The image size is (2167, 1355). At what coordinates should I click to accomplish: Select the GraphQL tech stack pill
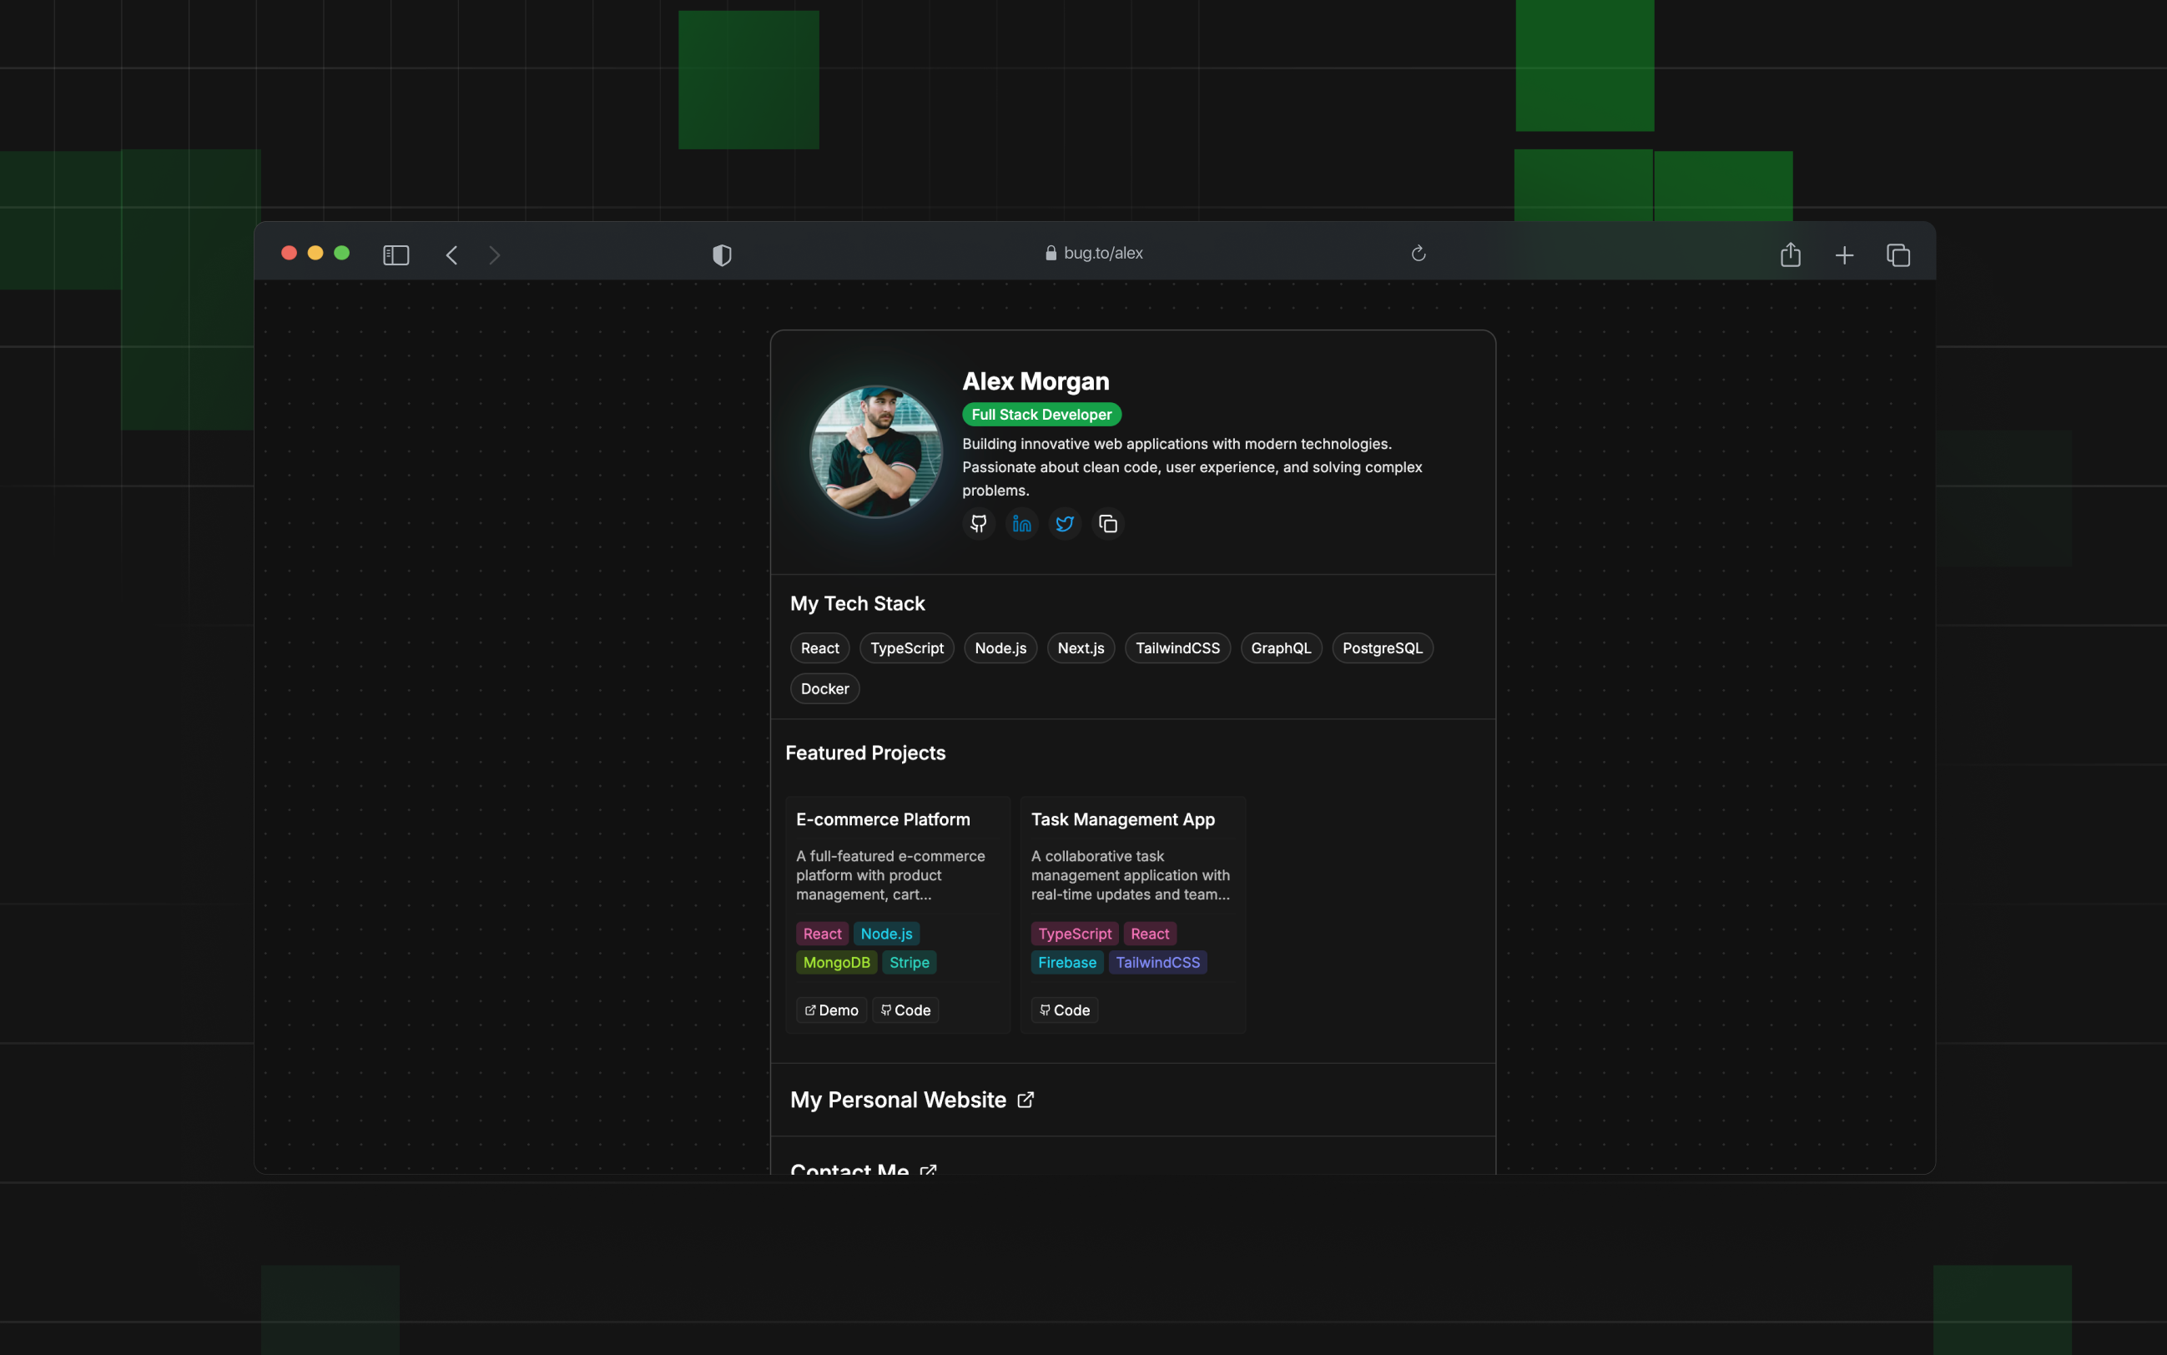(x=1280, y=648)
